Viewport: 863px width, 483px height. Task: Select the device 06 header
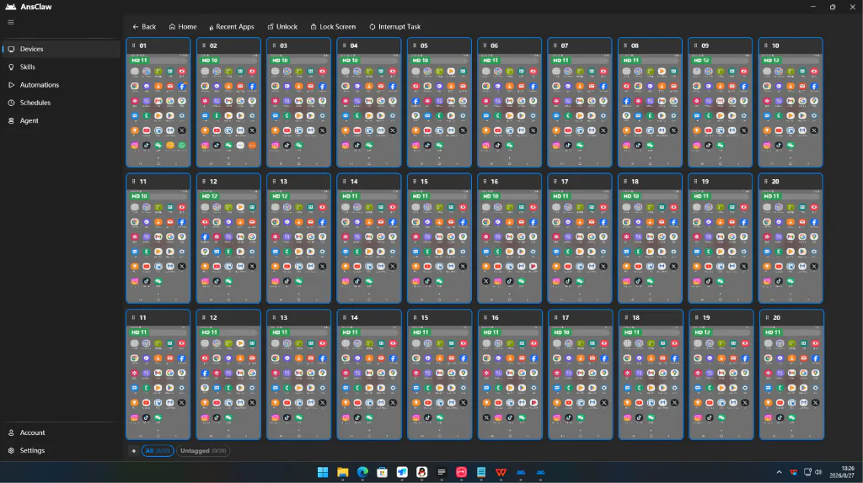(509, 45)
